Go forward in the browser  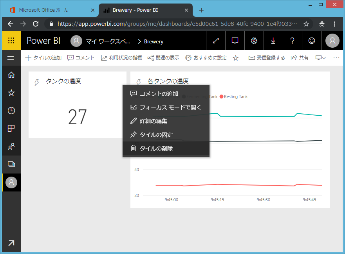pyautogui.click(x=23, y=24)
